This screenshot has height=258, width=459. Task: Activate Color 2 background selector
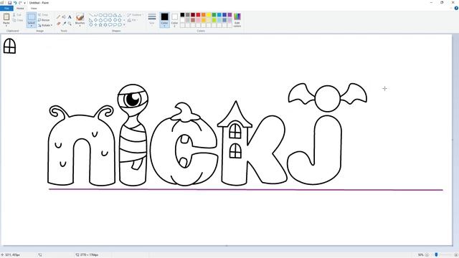point(174,20)
